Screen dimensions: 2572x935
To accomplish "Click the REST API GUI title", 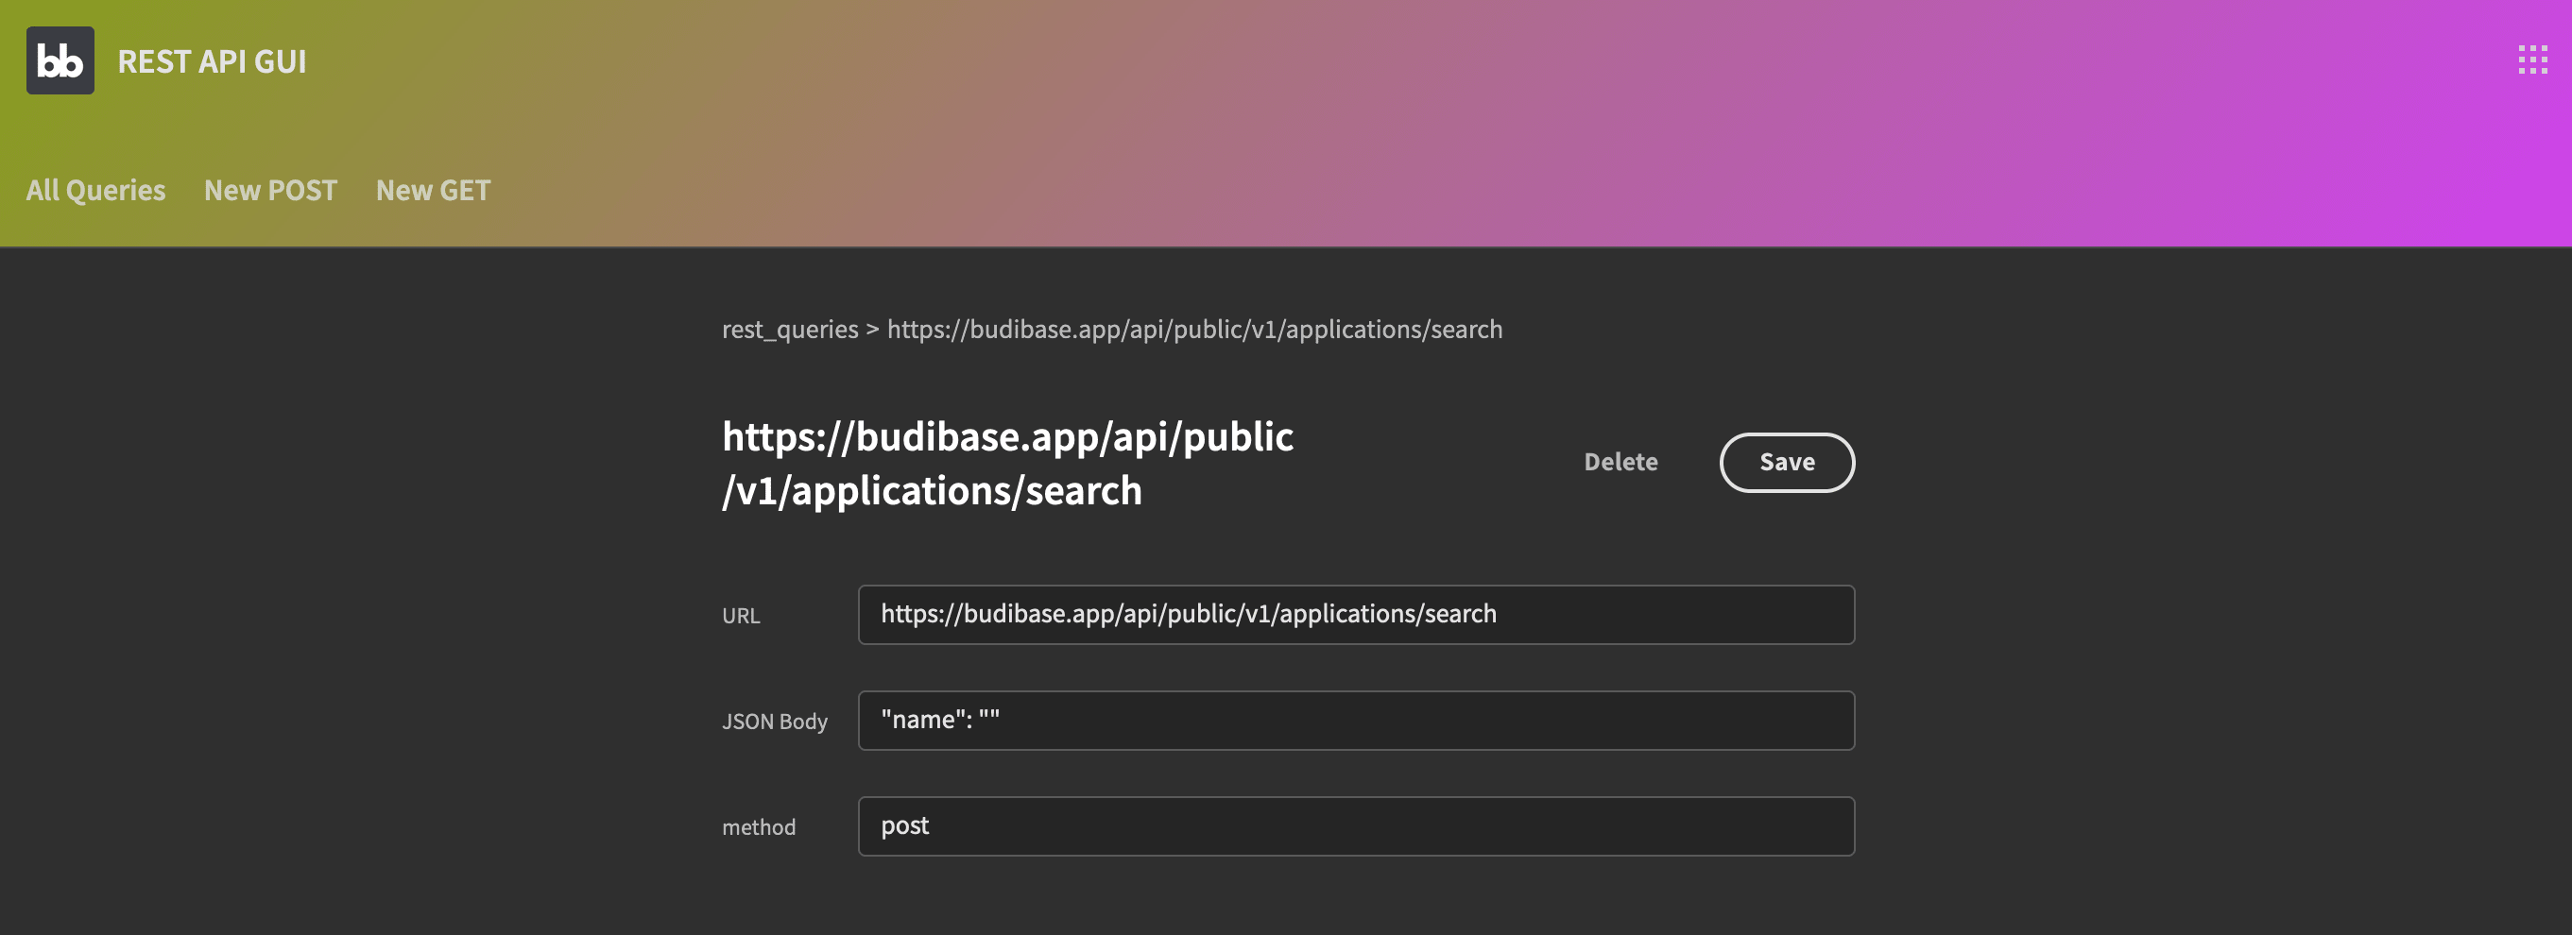I will point(212,60).
